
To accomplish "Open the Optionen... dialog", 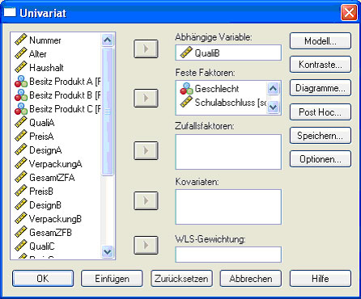I will click(x=321, y=159).
